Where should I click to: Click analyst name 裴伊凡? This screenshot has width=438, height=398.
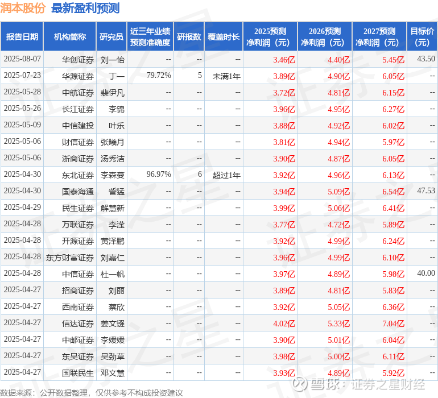[112, 93]
